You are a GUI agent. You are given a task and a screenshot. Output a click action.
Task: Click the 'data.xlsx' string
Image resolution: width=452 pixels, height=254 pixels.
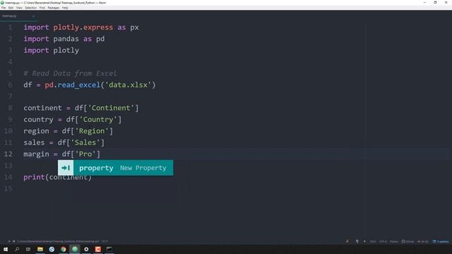tap(128, 85)
